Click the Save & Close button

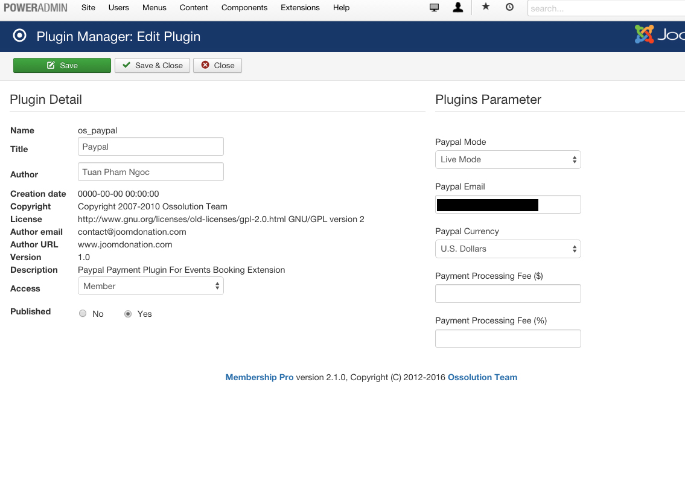[x=152, y=66]
